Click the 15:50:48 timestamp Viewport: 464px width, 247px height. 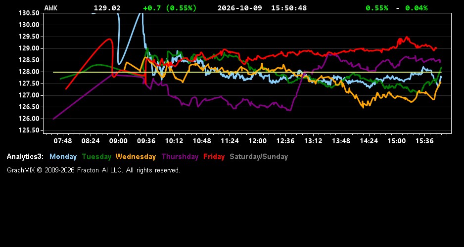point(289,8)
